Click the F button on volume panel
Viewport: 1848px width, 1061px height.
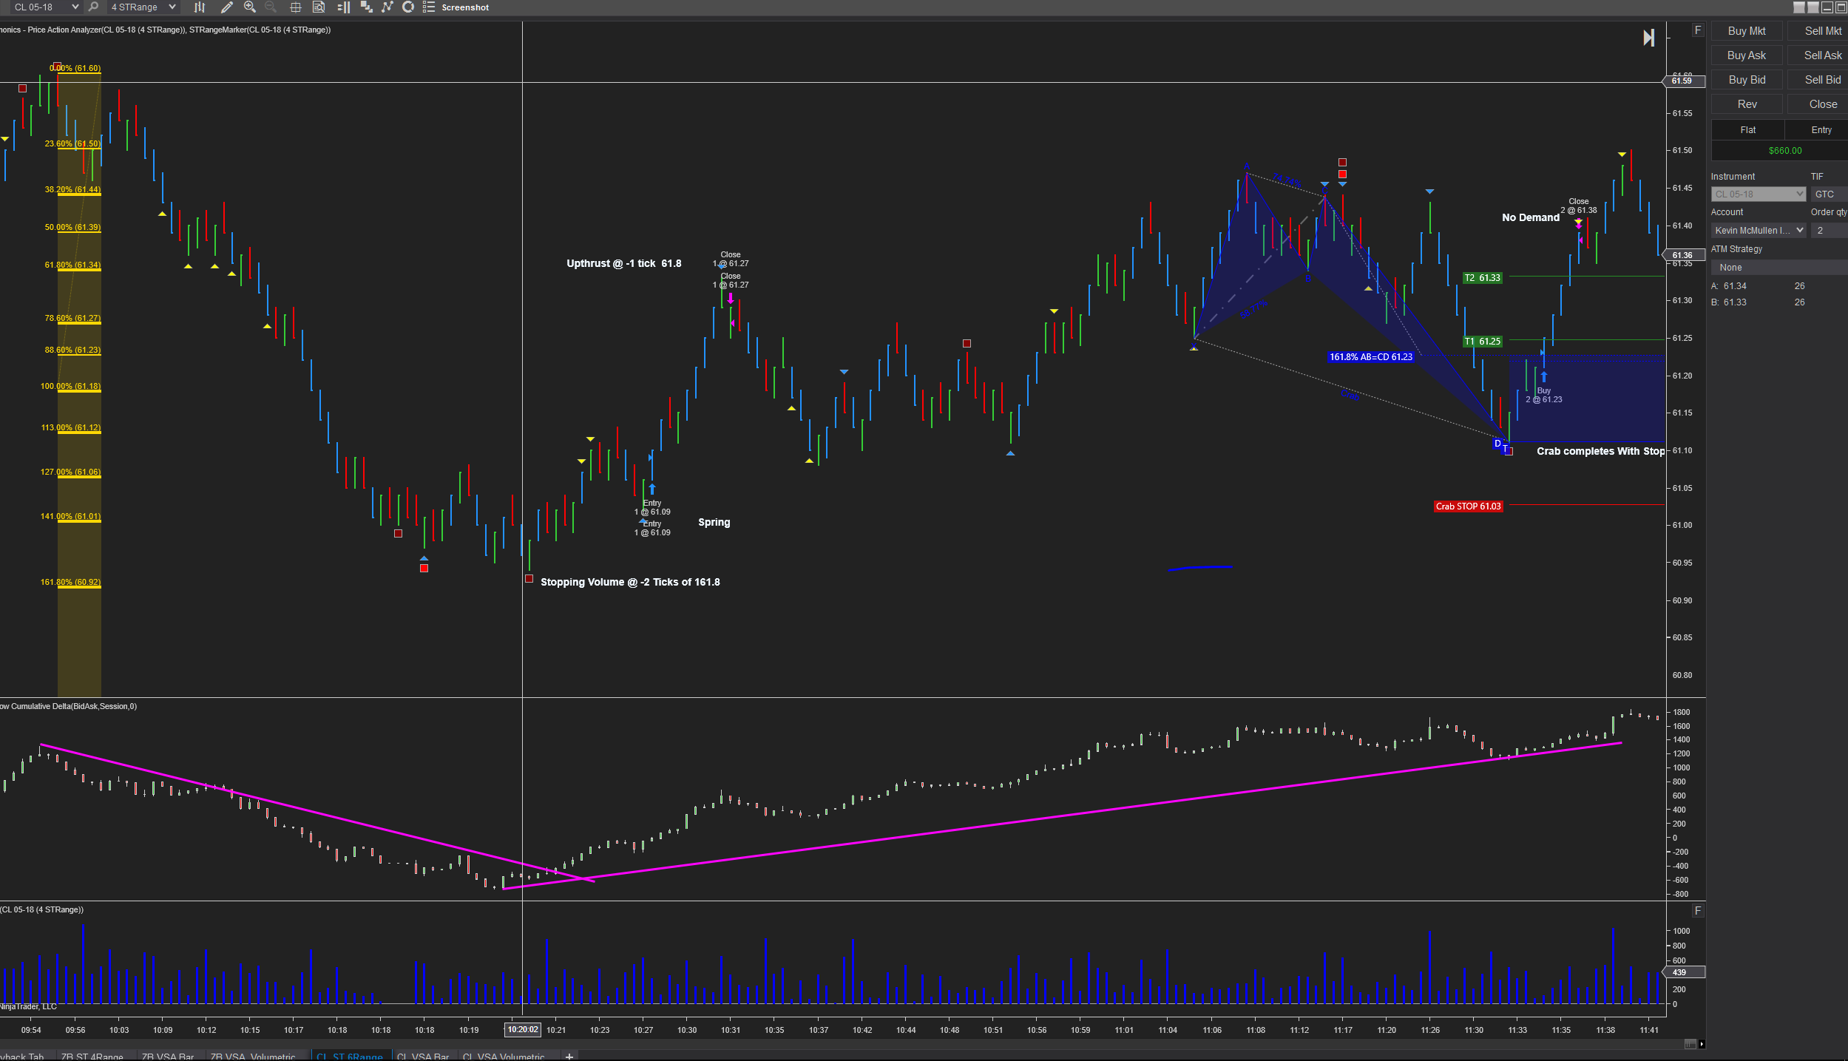point(1698,910)
